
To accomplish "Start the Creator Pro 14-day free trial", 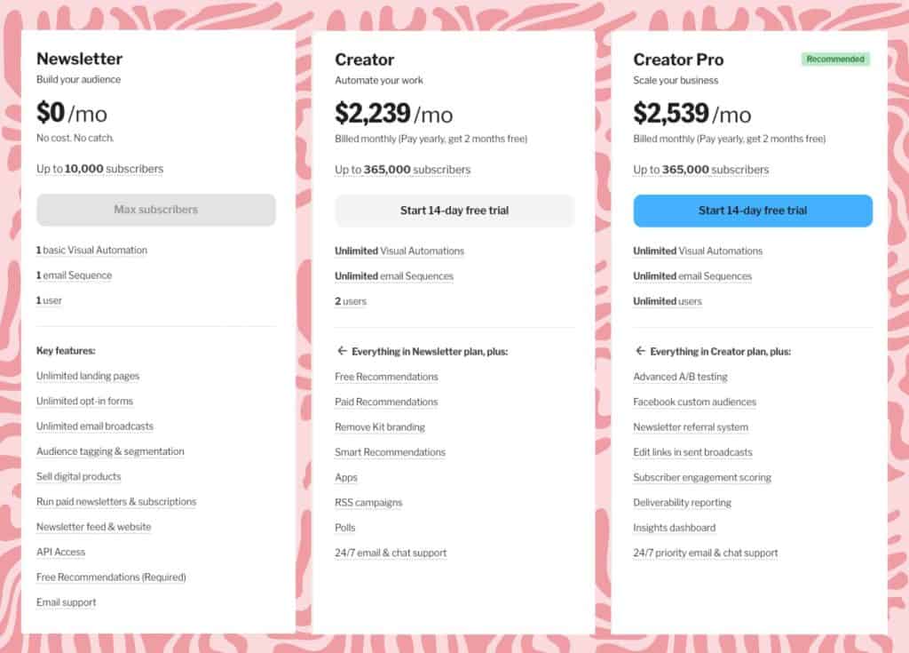I will coord(753,211).
